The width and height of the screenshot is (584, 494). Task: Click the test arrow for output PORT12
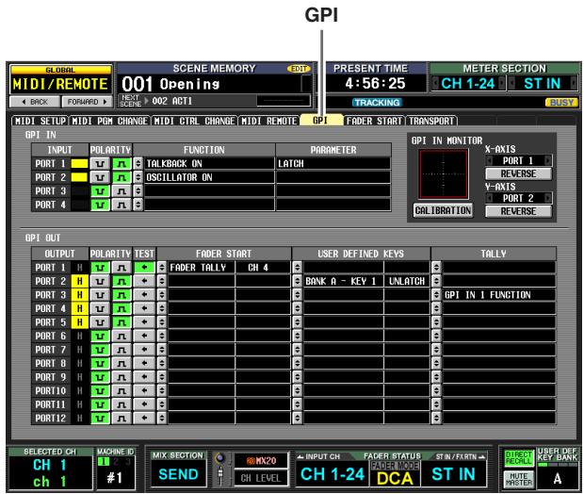click(x=144, y=418)
